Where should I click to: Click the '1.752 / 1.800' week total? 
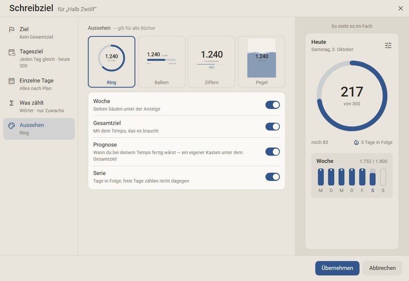click(373, 161)
